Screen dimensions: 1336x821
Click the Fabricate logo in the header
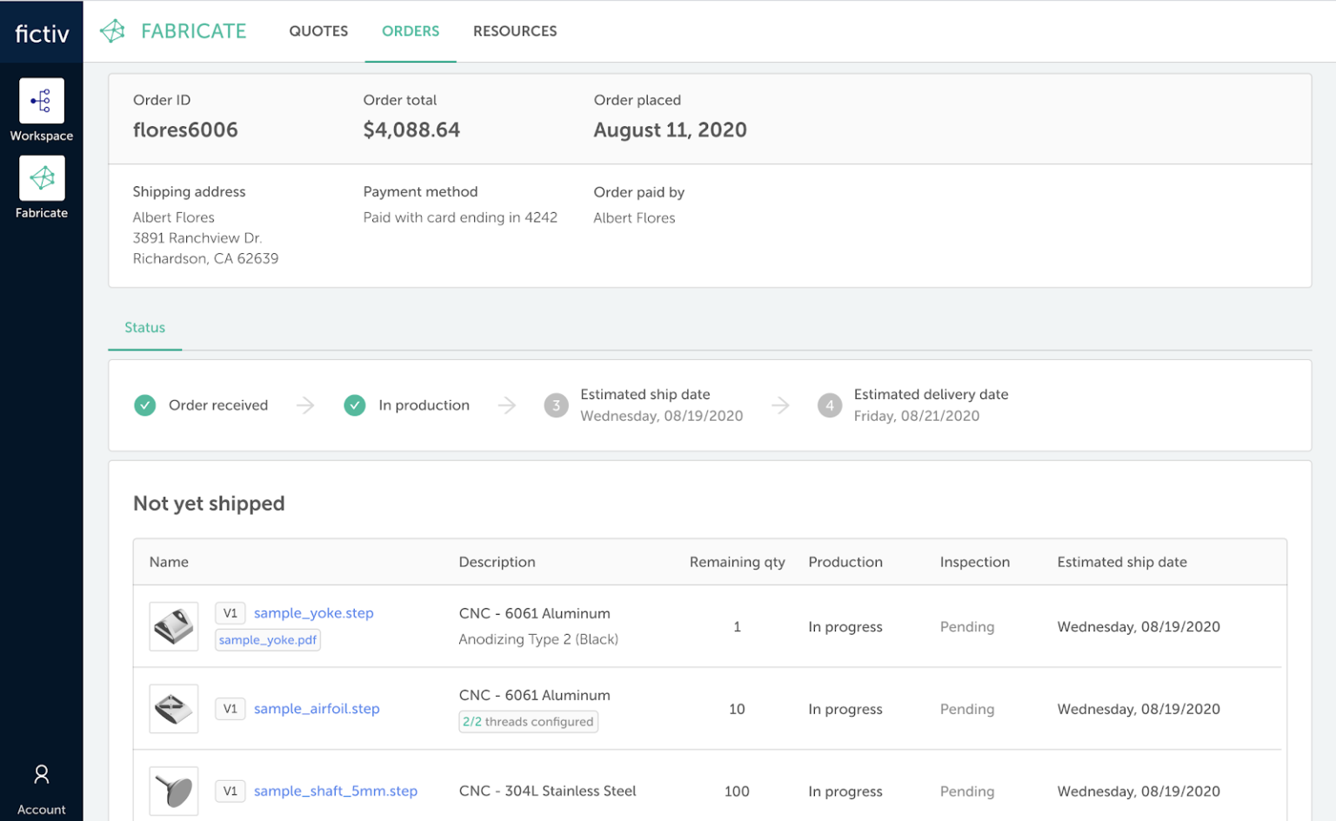172,30
